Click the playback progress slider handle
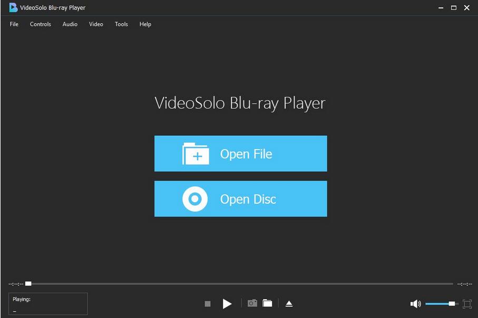Viewport: 478px width, 318px height. 28,284
